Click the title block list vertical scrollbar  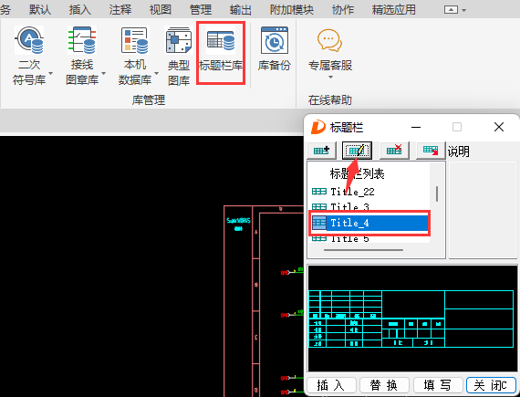coord(437,193)
